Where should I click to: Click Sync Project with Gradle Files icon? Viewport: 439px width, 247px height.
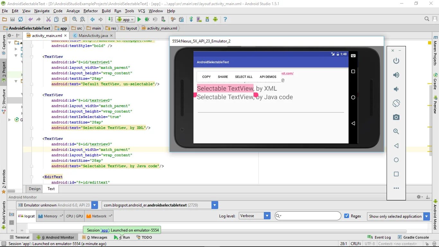click(191, 19)
